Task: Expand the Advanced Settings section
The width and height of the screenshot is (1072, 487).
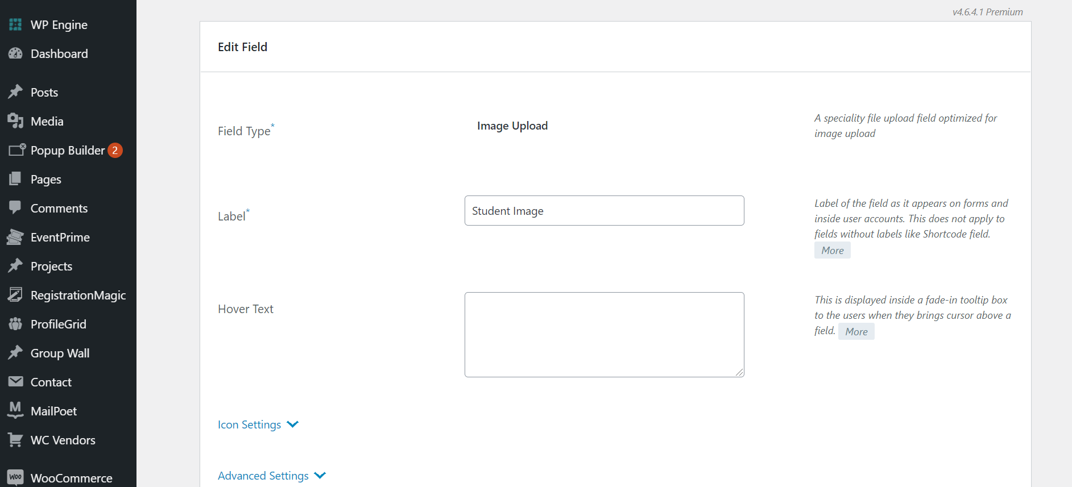Action: coord(263,476)
